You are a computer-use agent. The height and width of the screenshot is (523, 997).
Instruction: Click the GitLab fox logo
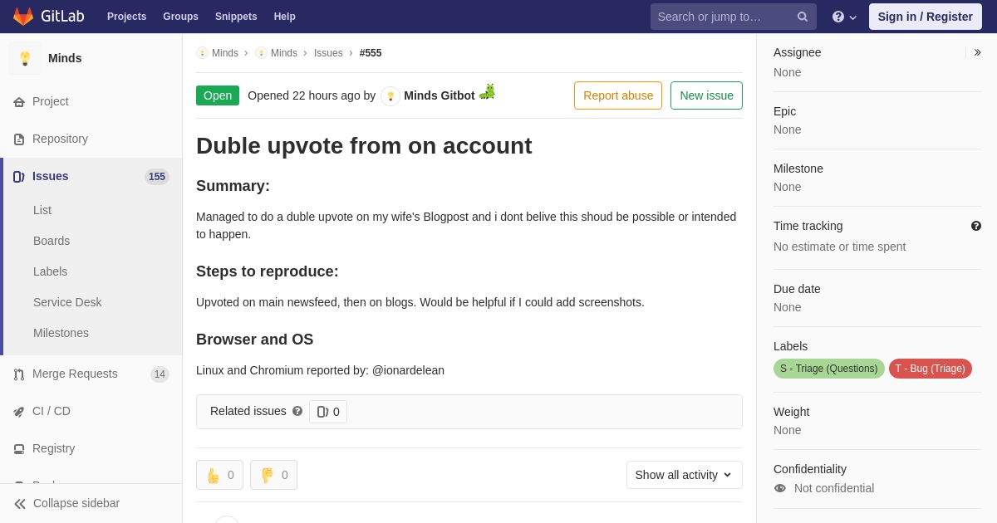(23, 17)
